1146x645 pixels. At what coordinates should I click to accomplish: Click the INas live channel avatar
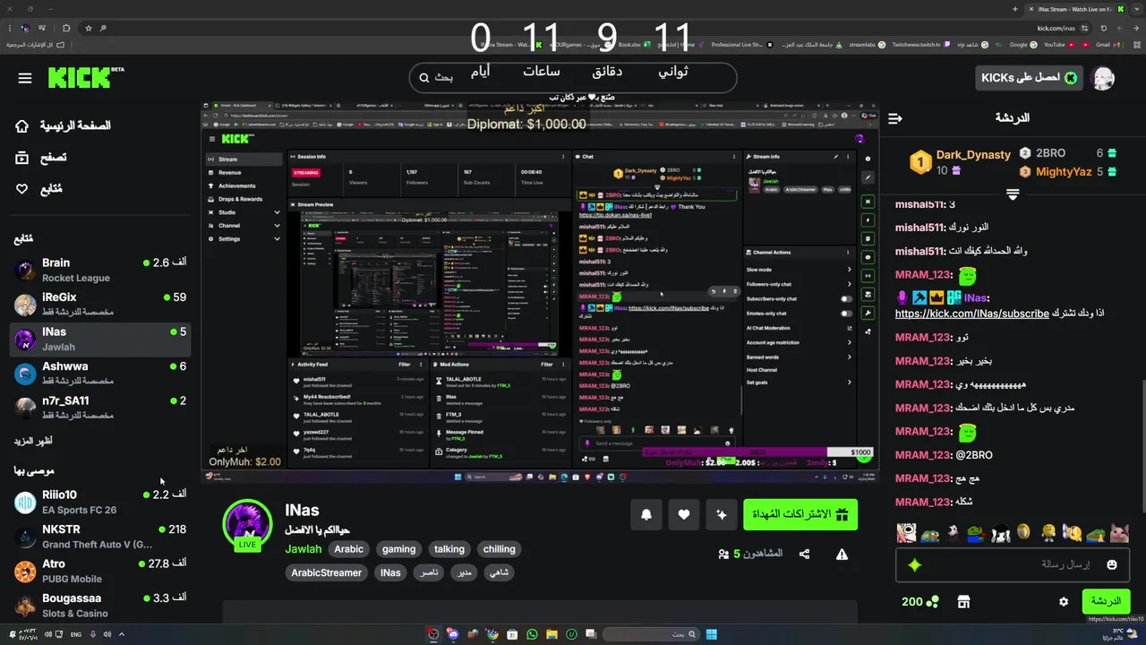[247, 524]
